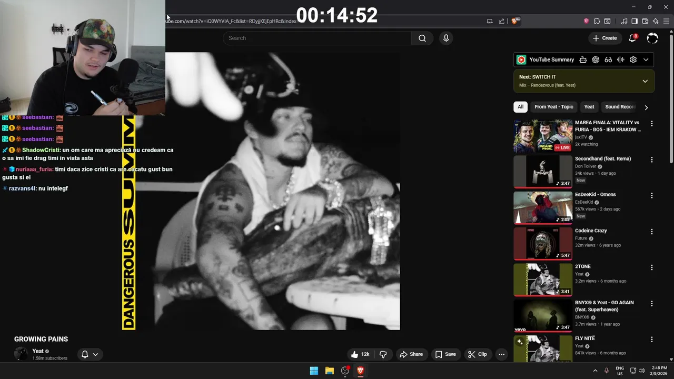Click the Save button under the video

click(x=445, y=354)
